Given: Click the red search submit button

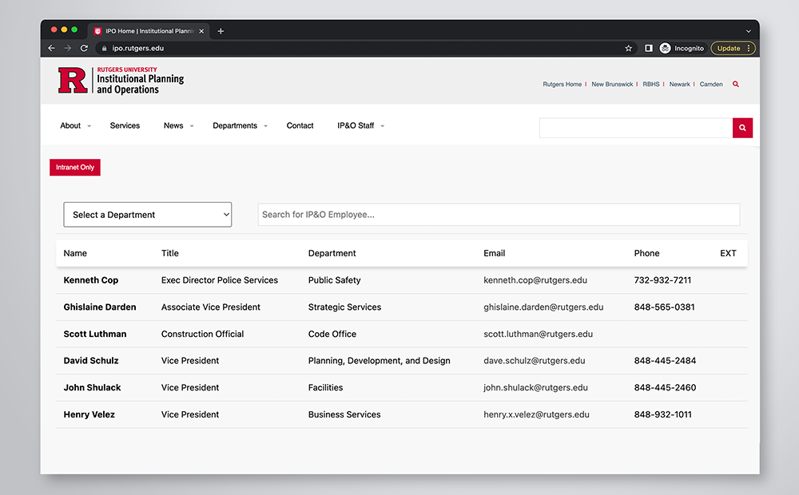Looking at the screenshot, I should (742, 128).
